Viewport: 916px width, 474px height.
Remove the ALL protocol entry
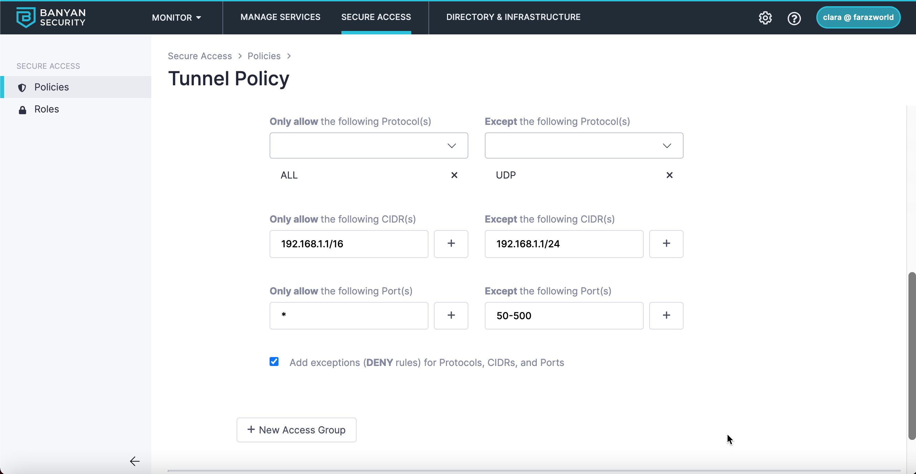pyautogui.click(x=454, y=175)
